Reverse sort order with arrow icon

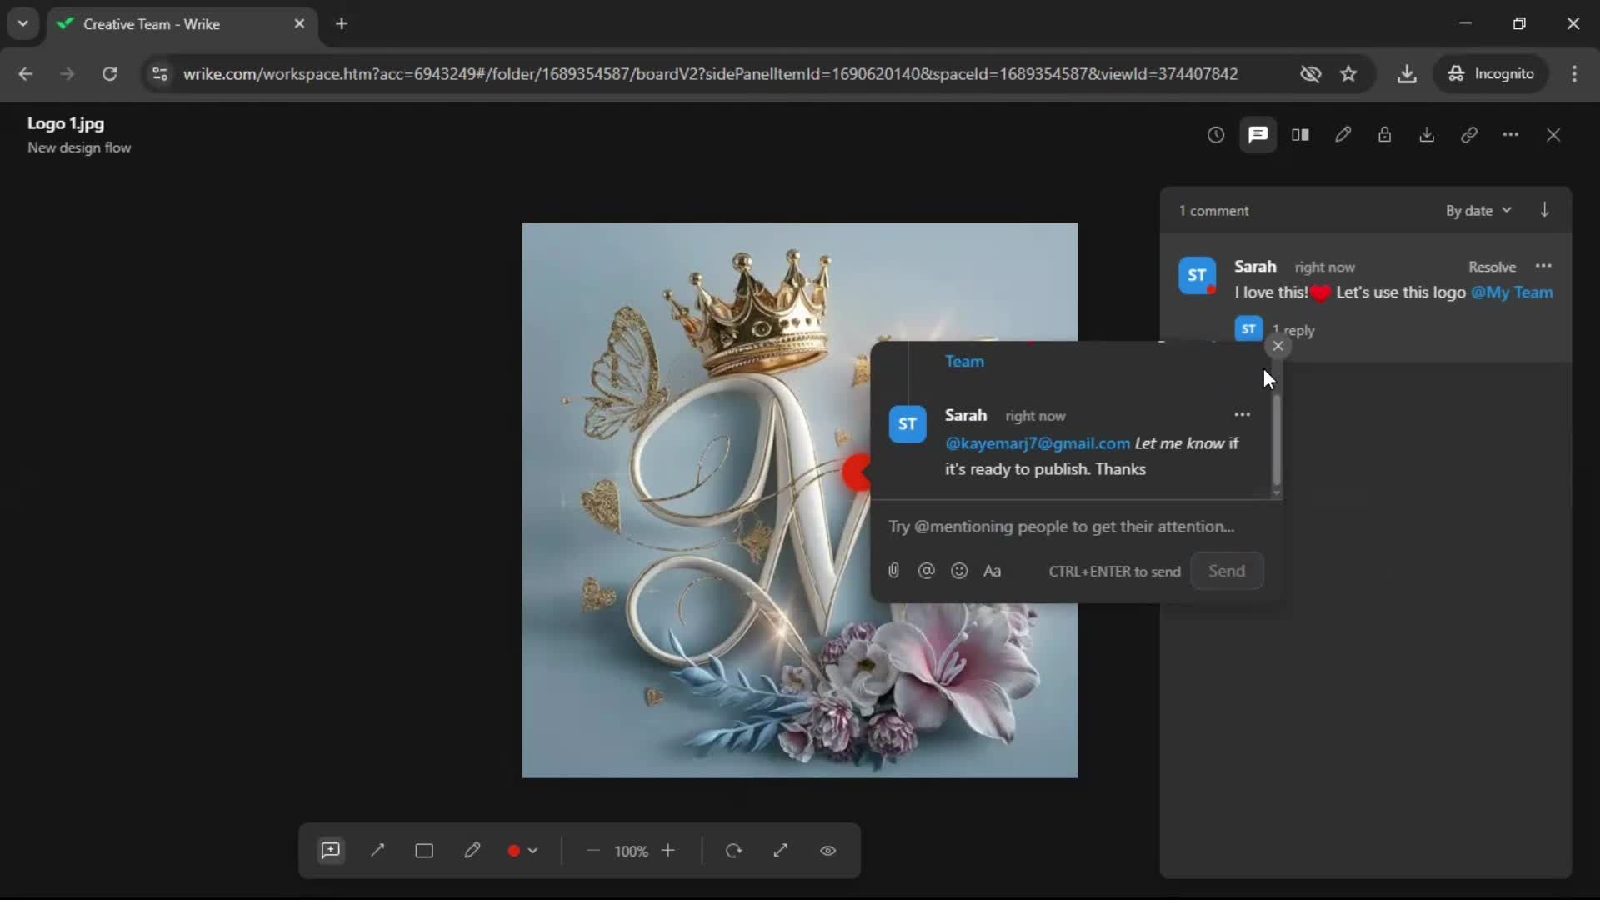(1544, 210)
